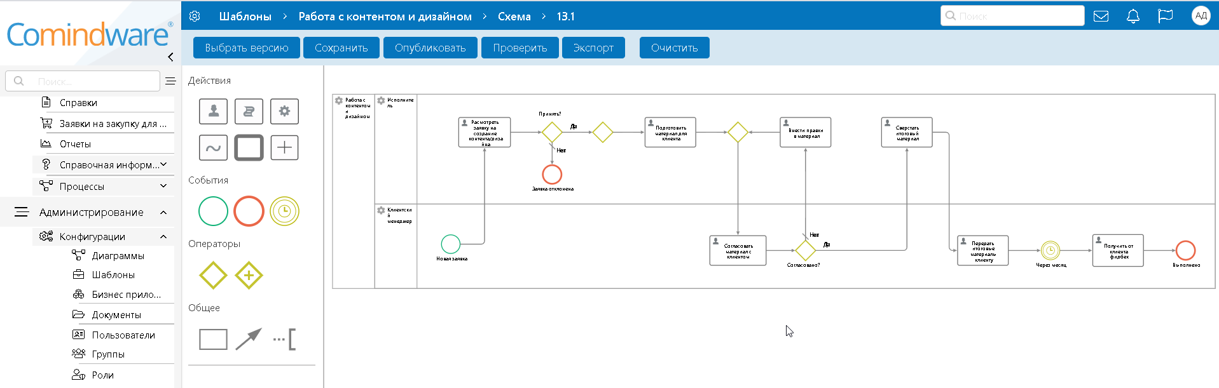Pick the text annotation bracket tool
This screenshot has width=1219, height=388.
pos(285,339)
